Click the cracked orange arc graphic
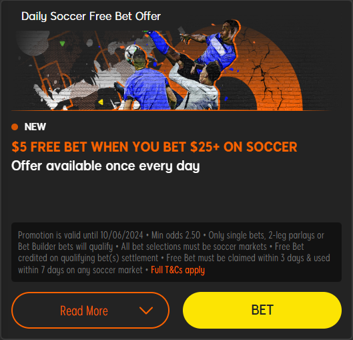Screen dimensions: 353x340 click(x=266, y=67)
